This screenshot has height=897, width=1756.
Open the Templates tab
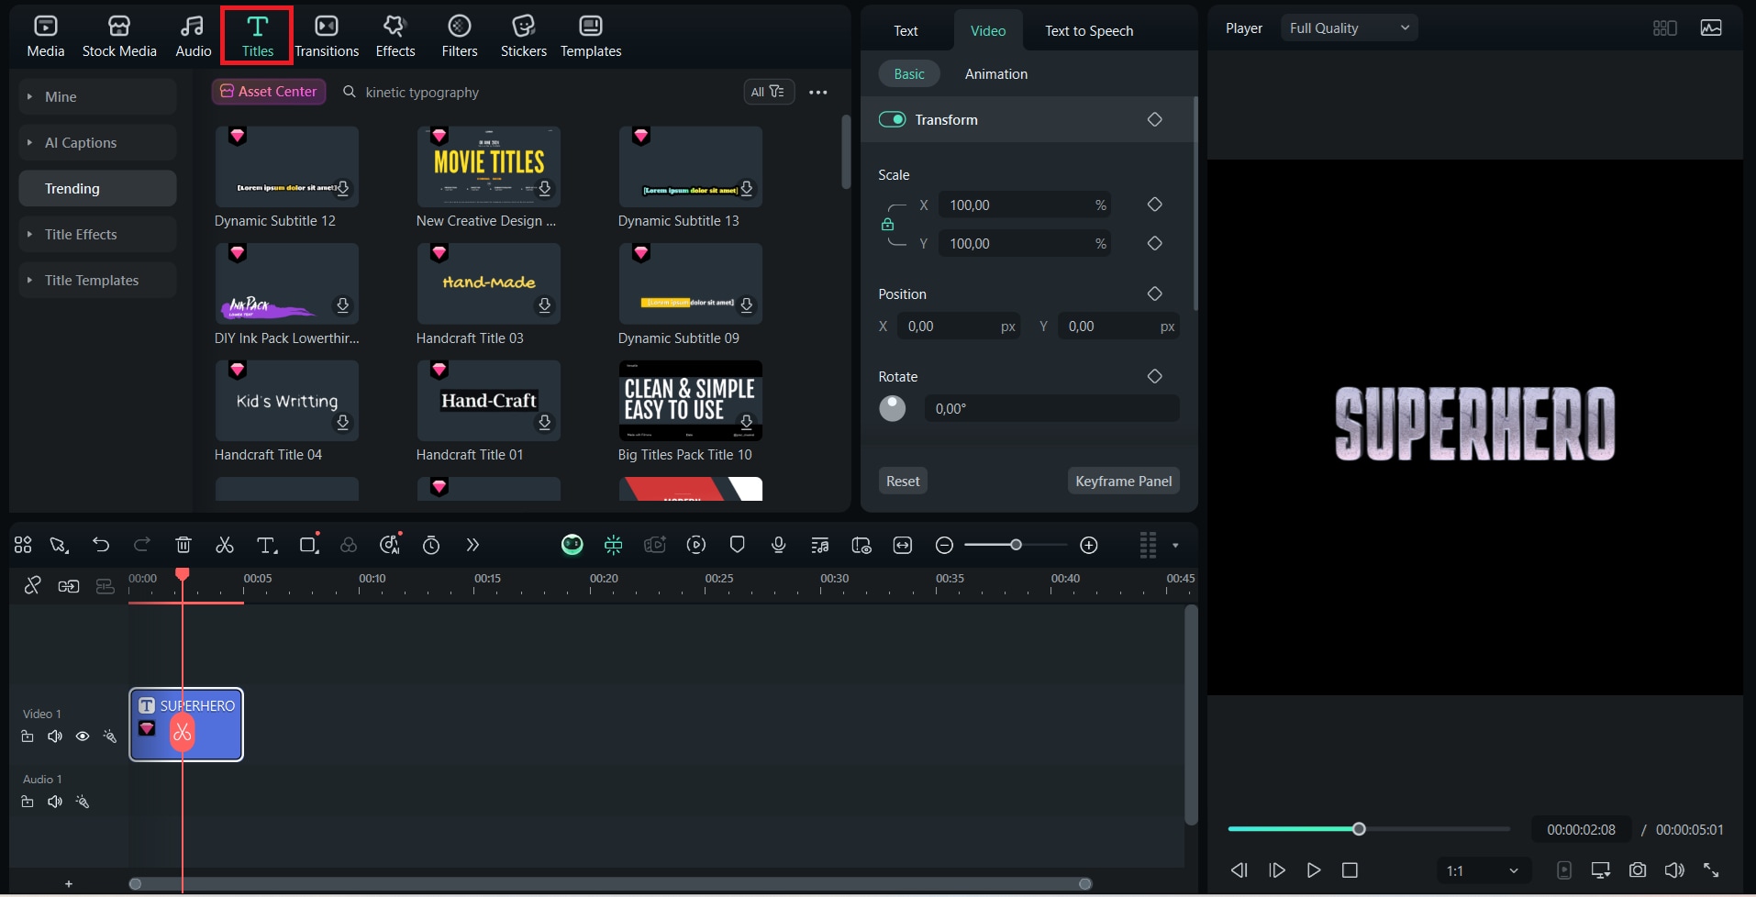tap(591, 37)
